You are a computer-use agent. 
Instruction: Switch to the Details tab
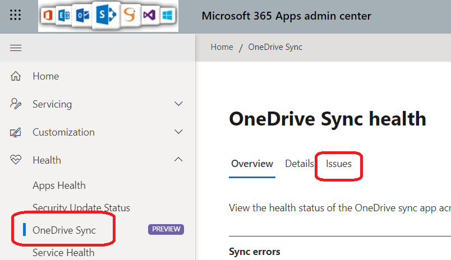click(x=300, y=164)
